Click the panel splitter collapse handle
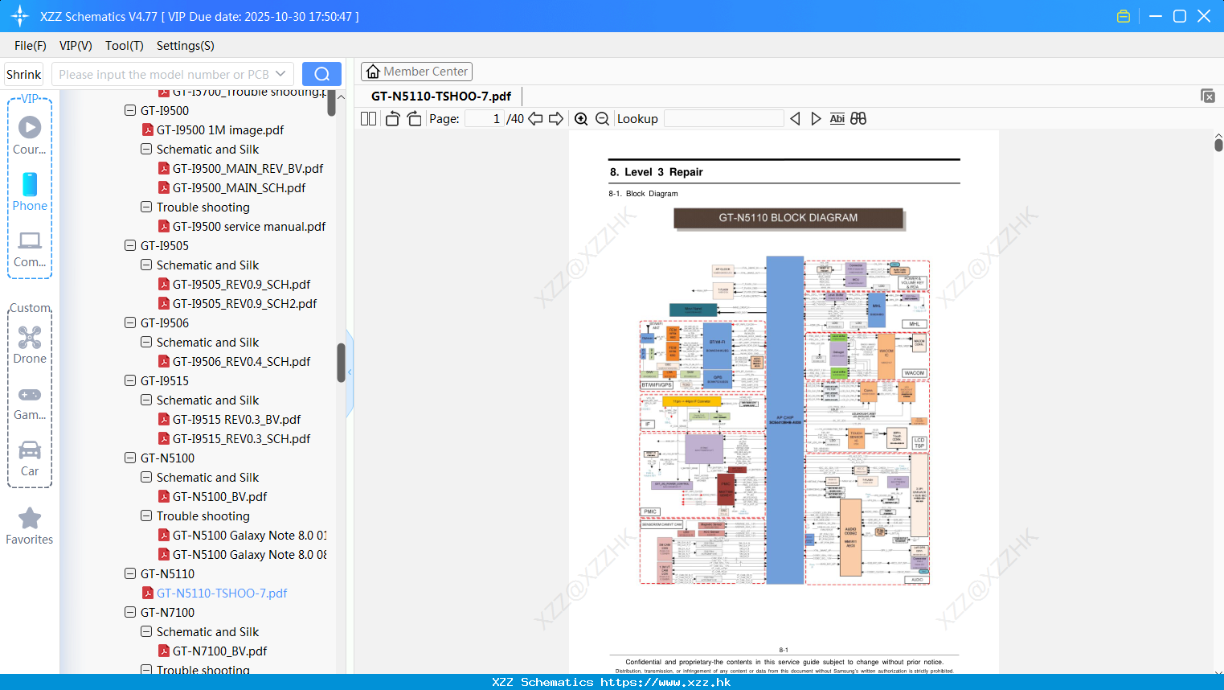 (x=350, y=374)
